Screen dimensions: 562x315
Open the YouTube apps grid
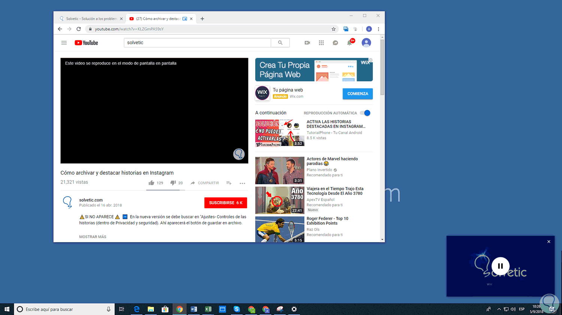pyautogui.click(x=321, y=43)
